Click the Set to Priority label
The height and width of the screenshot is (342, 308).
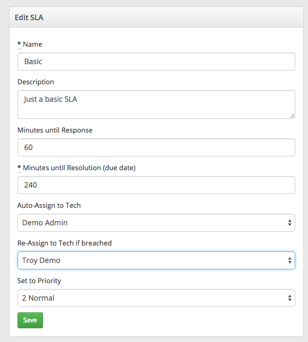pyautogui.click(x=39, y=280)
